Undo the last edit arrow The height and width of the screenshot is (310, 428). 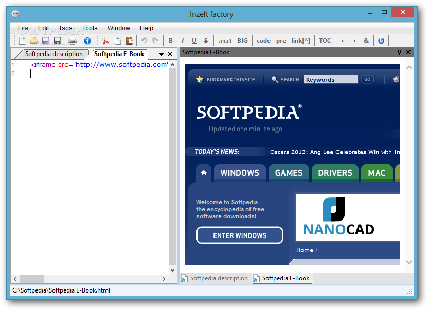[144, 41]
